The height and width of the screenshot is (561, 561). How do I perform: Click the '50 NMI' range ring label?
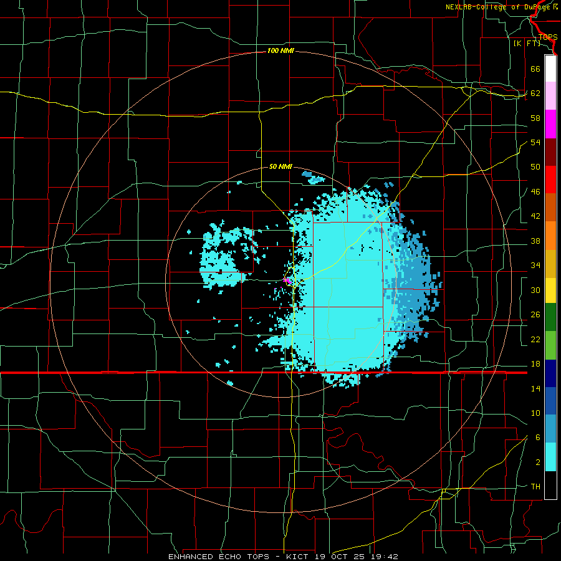[280, 166]
